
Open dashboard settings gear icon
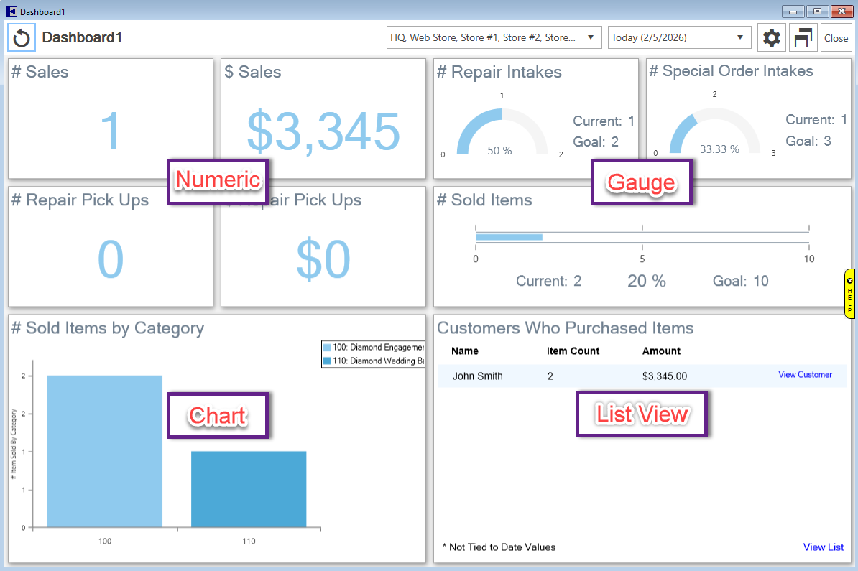coord(772,38)
